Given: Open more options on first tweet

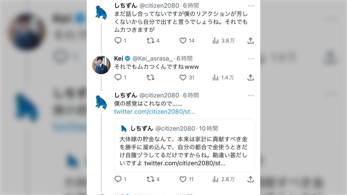Looking at the screenshot, I should pos(251,6).
